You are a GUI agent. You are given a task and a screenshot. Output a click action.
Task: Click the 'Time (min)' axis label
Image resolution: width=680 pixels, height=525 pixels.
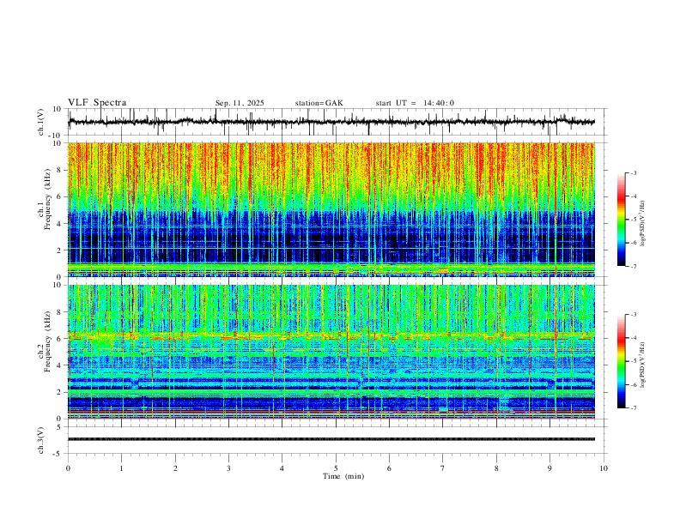point(343,476)
